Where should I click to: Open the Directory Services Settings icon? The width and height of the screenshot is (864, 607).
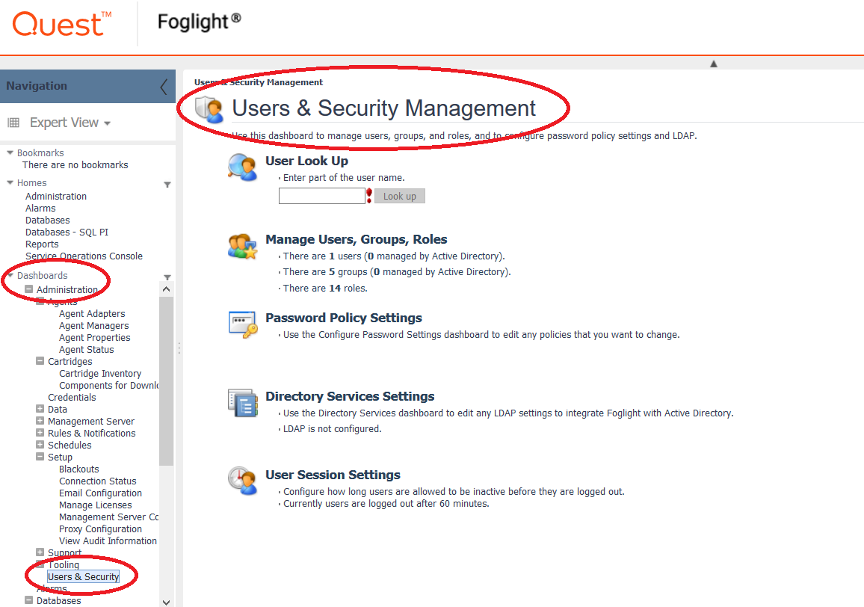click(242, 403)
